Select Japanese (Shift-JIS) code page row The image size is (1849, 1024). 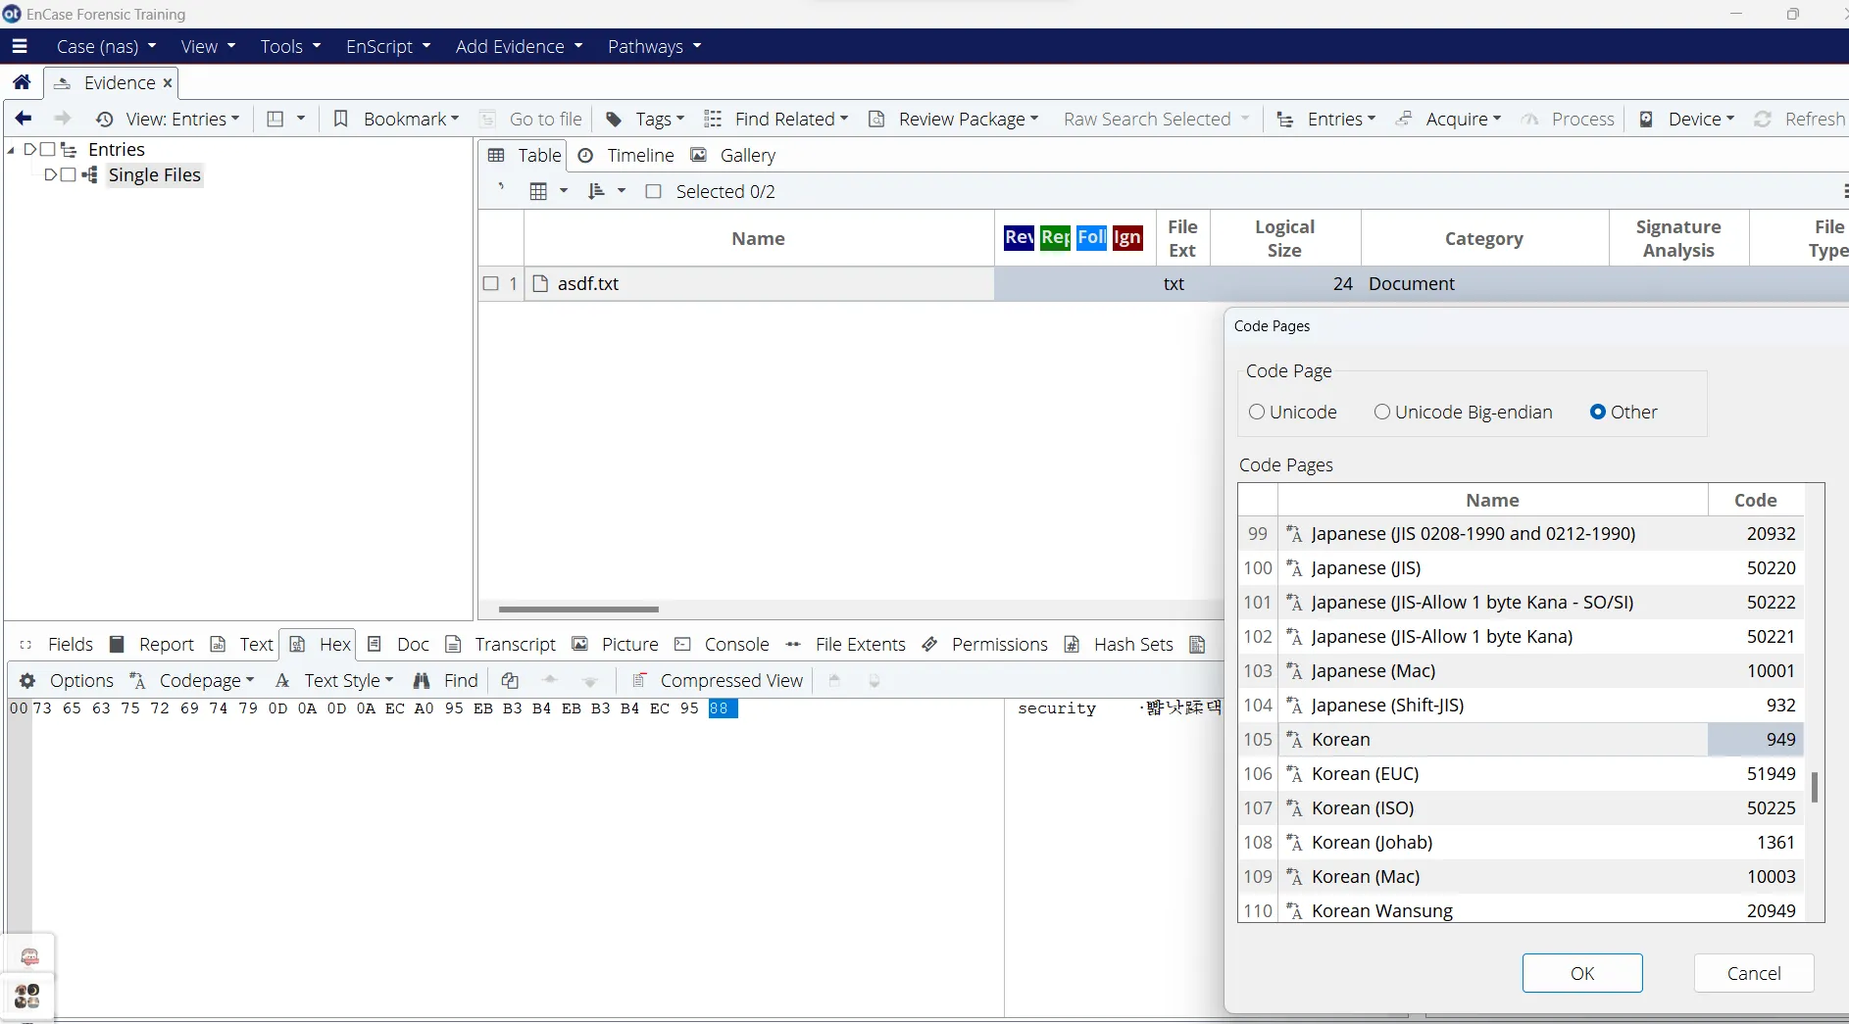(1522, 705)
